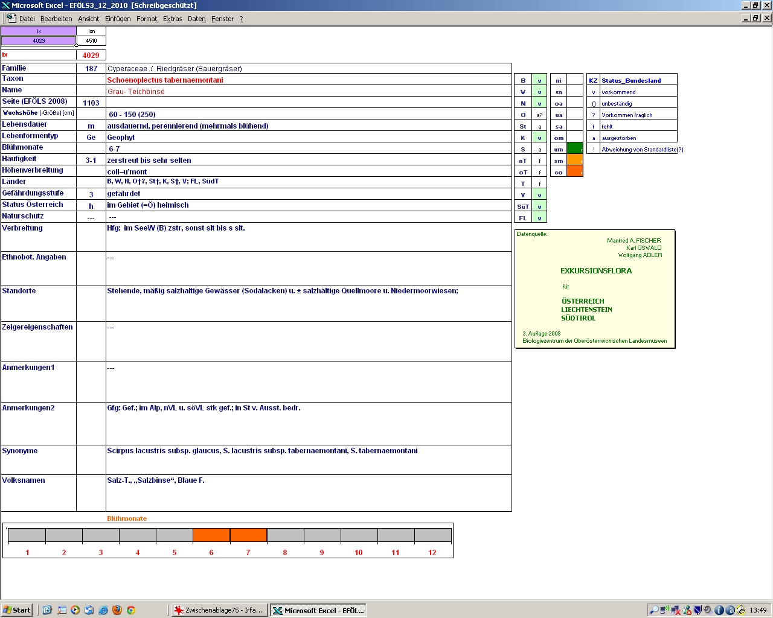The image size is (773, 618).
Task: Click the wireless network tray icon
Action: (x=665, y=610)
